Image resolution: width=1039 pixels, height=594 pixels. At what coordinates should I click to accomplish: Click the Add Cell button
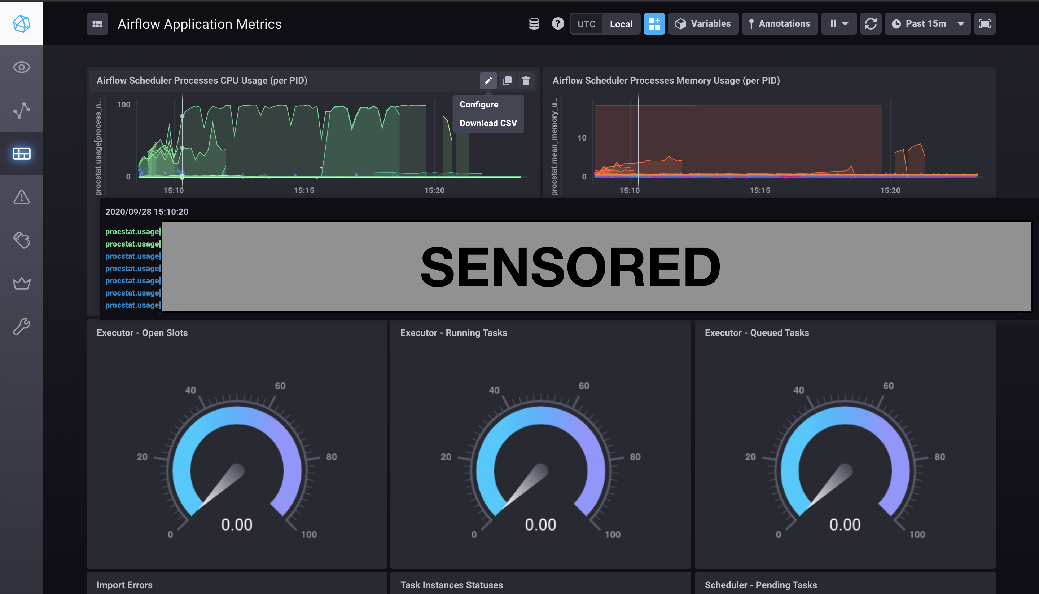(654, 24)
